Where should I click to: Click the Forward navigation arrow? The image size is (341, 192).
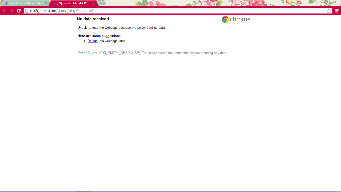(11, 11)
